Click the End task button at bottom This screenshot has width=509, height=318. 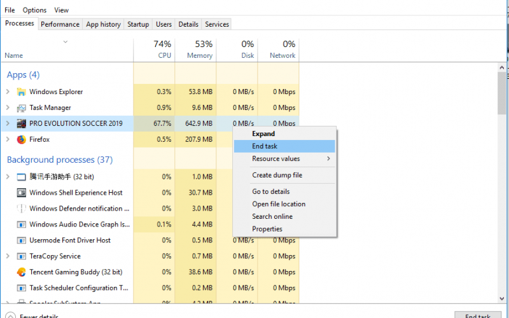(x=478, y=315)
